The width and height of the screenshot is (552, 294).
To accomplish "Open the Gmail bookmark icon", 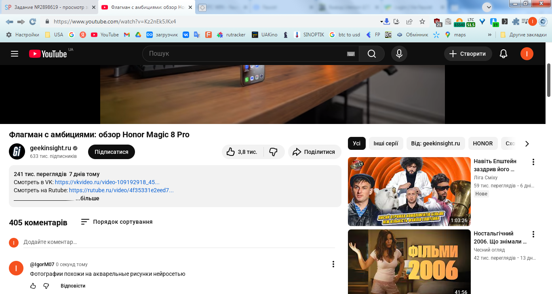I will pos(126,35).
